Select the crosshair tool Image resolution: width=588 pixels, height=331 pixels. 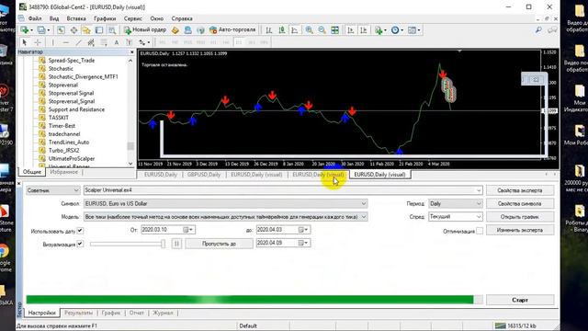click(38, 42)
